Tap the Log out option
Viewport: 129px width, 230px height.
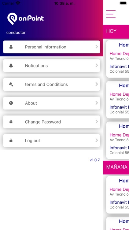tap(51, 140)
